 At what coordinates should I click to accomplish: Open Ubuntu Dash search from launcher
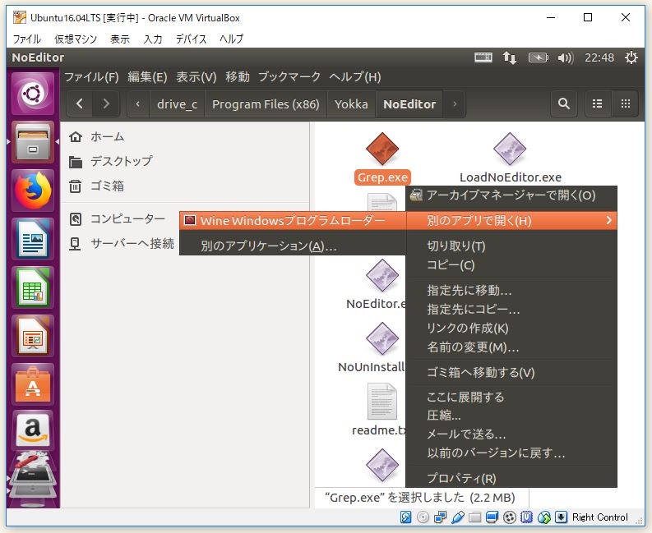(x=33, y=94)
